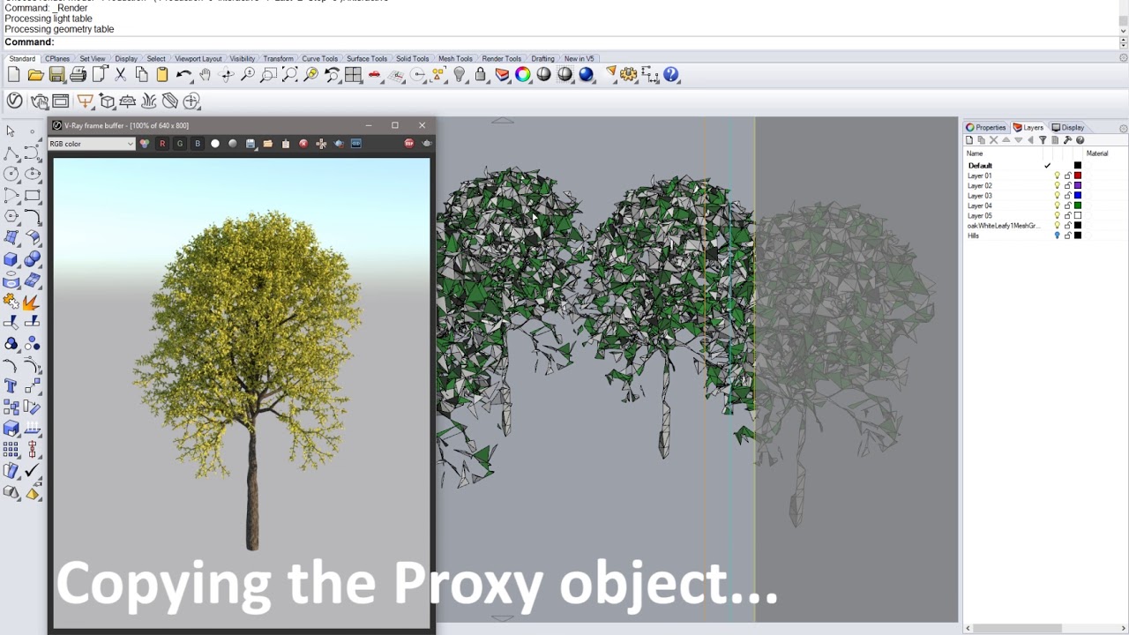Open the Standard toolbar tab

tap(22, 59)
